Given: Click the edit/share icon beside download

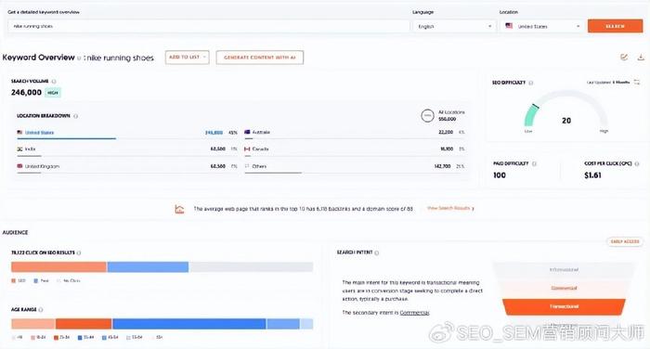Looking at the screenshot, I should click(x=624, y=58).
